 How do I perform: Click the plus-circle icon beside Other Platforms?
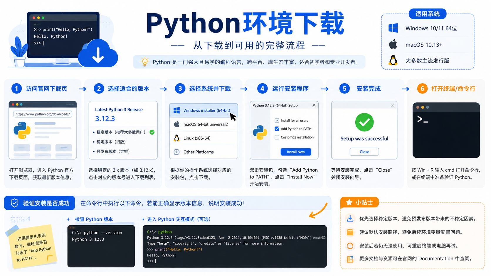pos(177,152)
